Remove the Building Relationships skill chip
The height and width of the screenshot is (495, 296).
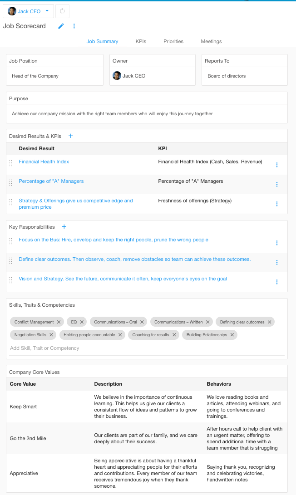coord(232,335)
